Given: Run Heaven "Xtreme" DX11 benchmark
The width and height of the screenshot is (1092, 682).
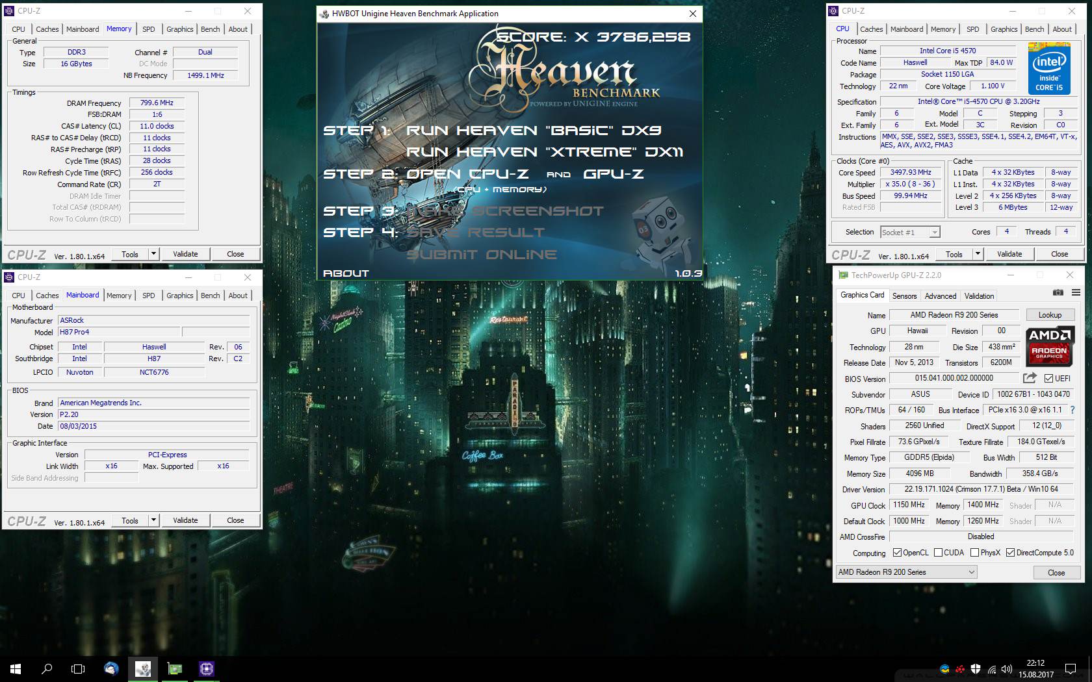Looking at the screenshot, I should coord(545,152).
